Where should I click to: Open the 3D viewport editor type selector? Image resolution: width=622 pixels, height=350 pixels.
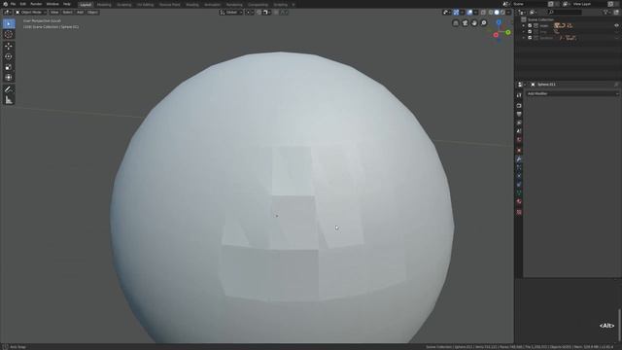[x=7, y=13]
